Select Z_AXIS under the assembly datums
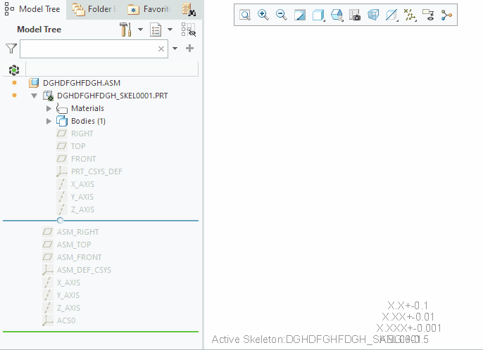483x350 pixels. (x=68, y=308)
